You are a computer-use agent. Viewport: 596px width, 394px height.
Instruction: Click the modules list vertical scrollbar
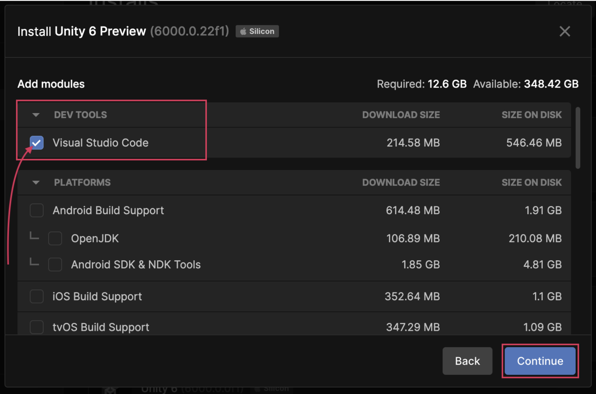pyautogui.click(x=578, y=138)
